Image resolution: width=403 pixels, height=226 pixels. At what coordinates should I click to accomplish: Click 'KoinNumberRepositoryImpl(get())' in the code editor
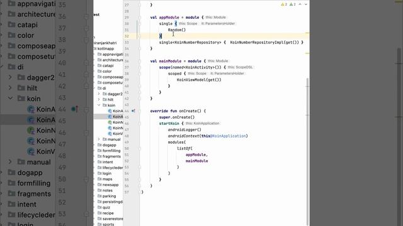(x=264, y=42)
